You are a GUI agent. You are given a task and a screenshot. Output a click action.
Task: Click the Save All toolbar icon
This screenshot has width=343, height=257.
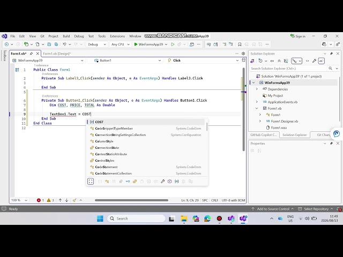point(56,44)
